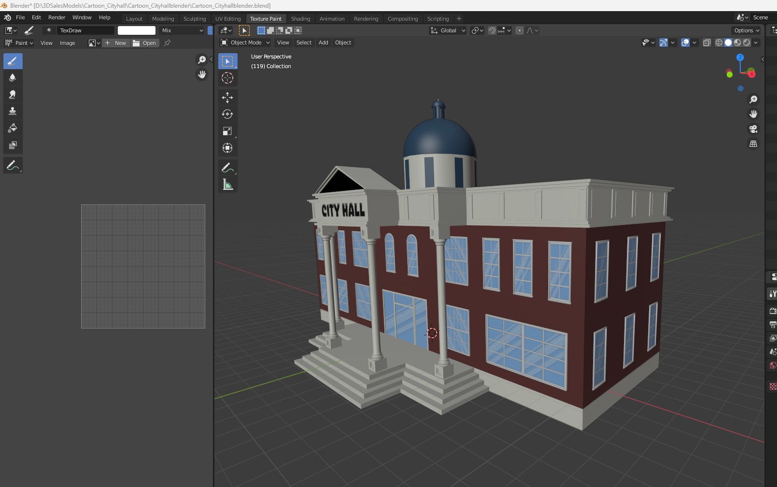Select the Measure tool

(227, 185)
